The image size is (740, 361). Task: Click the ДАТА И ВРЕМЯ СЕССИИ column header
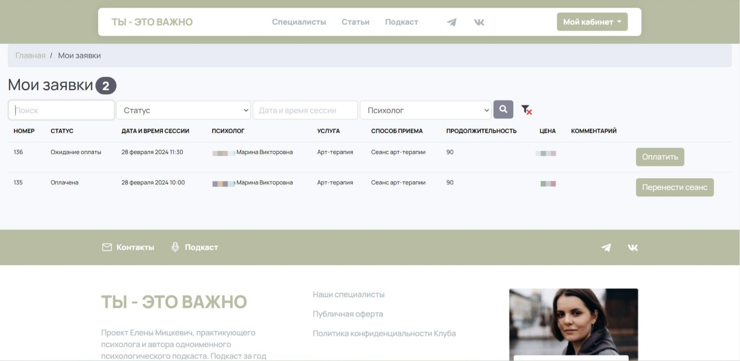pos(155,131)
